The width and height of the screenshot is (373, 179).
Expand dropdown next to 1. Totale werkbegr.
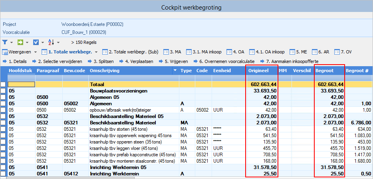(96, 52)
